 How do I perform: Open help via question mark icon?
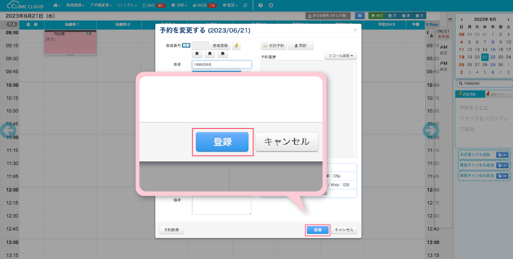tap(261, 5)
